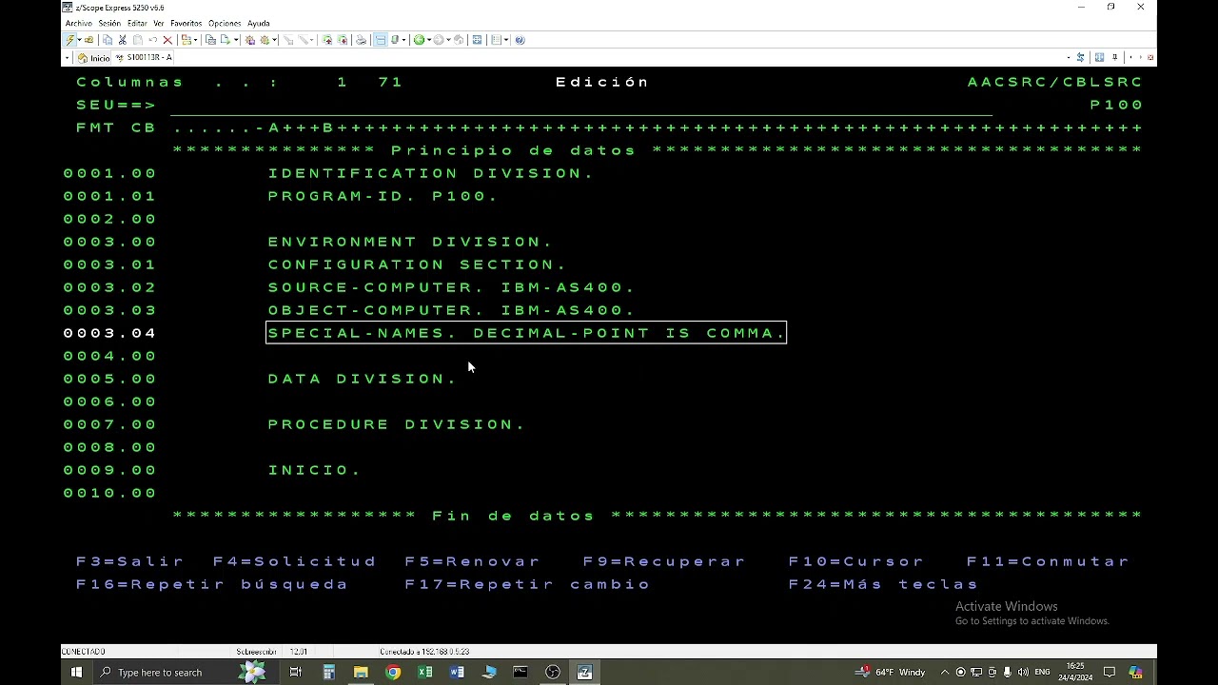
Task: Click the PROGRAM-ID. P100. line
Action: (383, 196)
